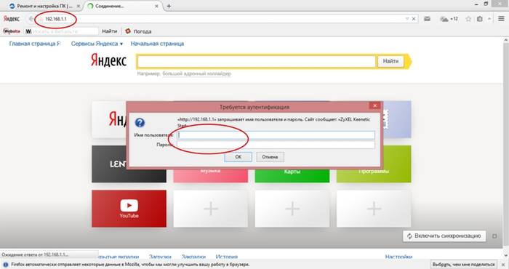This screenshot has height=269, width=509.
Task: Open 'Главная страница Я' bookmark link
Action: pos(35,44)
